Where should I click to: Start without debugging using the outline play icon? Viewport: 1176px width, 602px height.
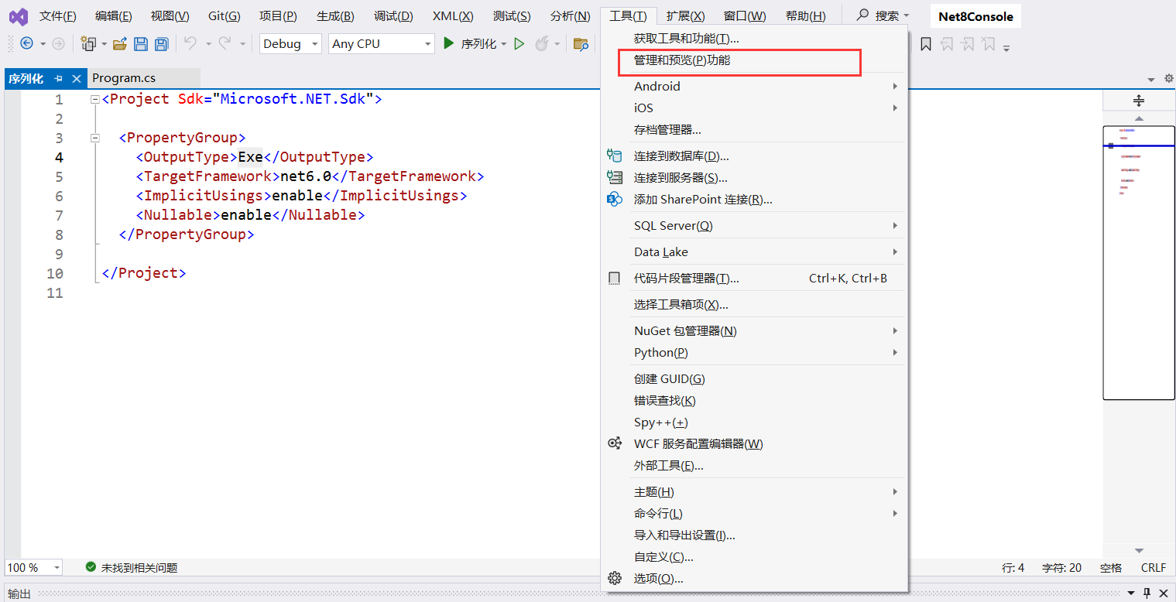[x=519, y=44]
